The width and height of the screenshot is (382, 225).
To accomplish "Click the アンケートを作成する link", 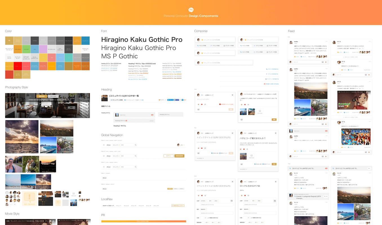I will click(272, 79).
